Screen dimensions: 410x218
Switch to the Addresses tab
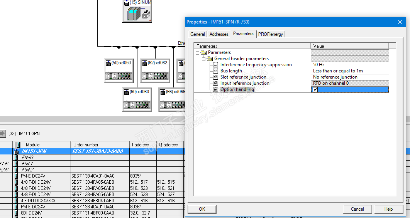(219, 34)
